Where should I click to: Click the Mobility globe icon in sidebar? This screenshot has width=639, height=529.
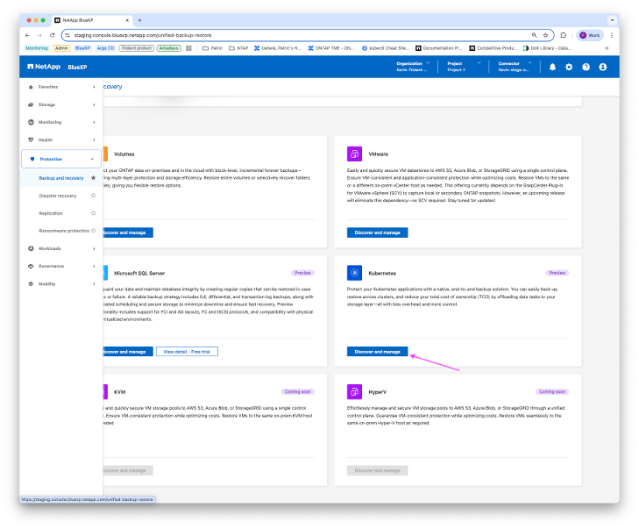[x=31, y=284]
